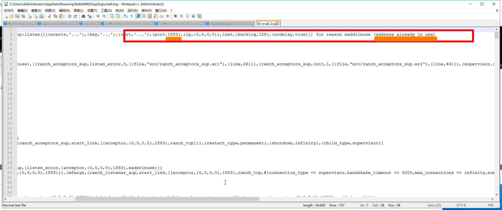Open the 宏(M) menu
The image size is (502, 210).
(120, 11)
